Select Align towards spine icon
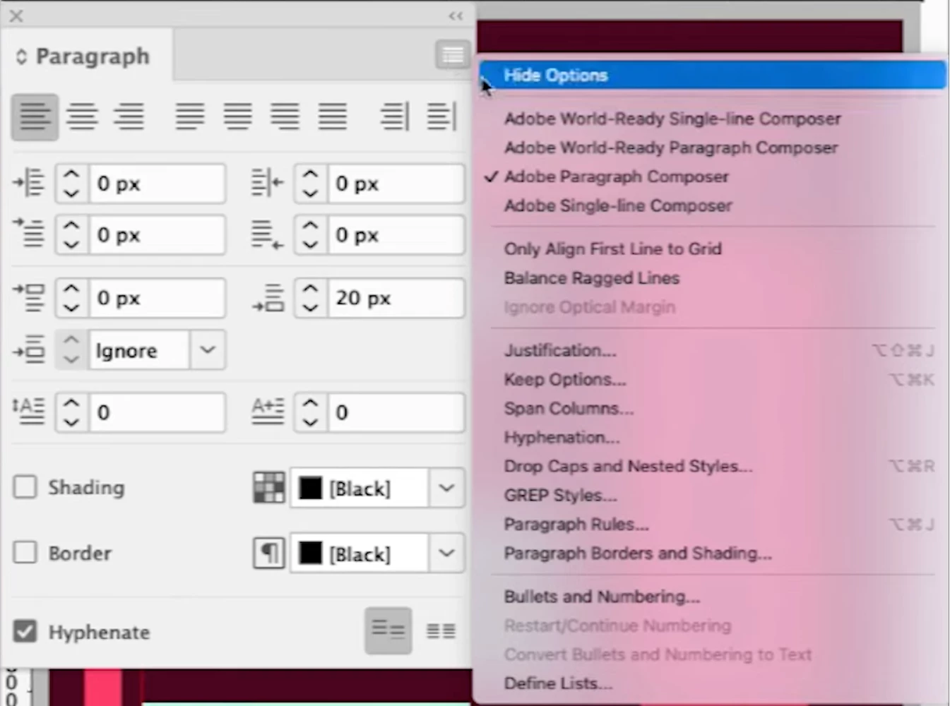Image resolution: width=950 pixels, height=706 pixels. pyautogui.click(x=394, y=116)
